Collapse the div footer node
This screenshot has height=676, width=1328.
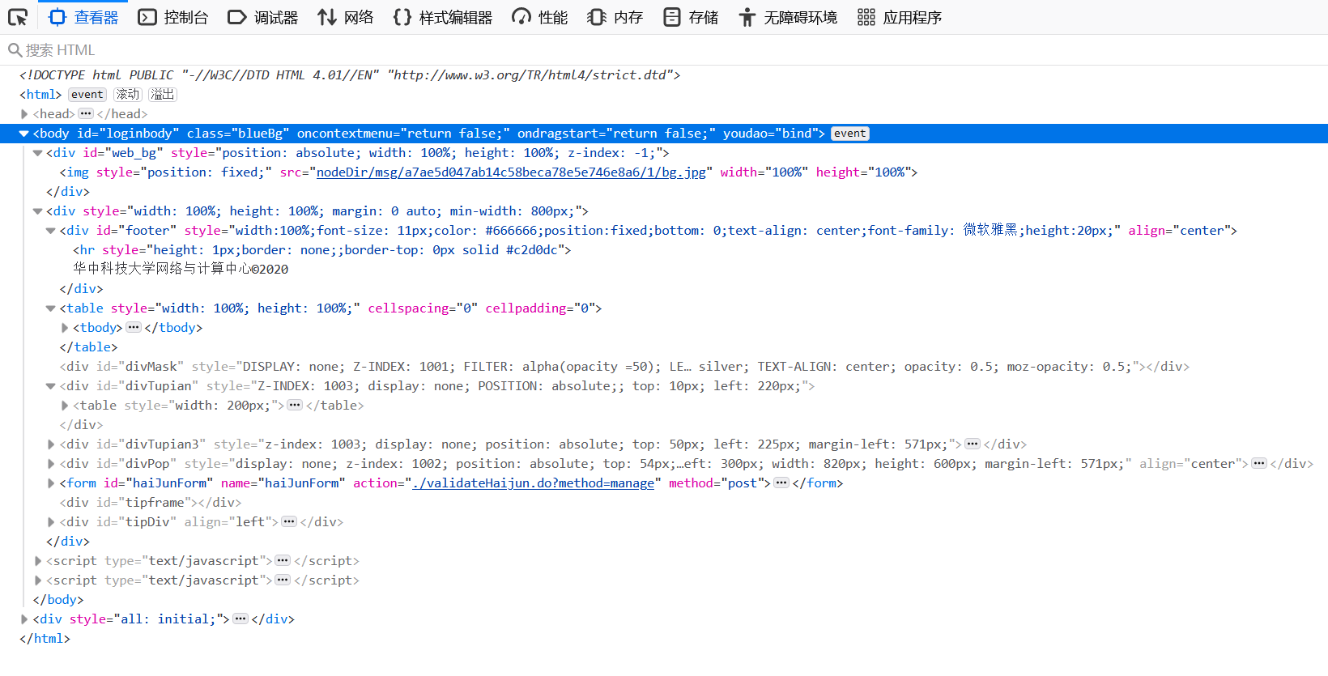pos(50,231)
